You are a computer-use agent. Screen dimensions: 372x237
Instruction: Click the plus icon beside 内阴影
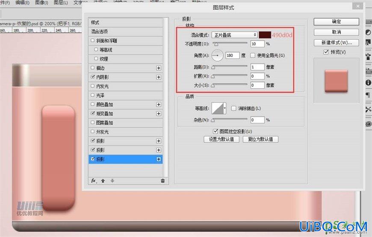(159, 77)
